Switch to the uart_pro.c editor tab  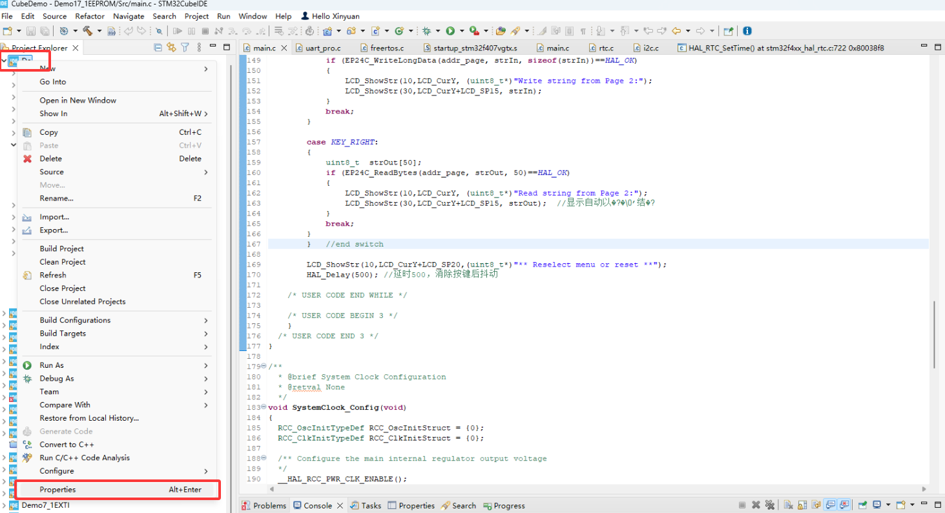point(322,48)
